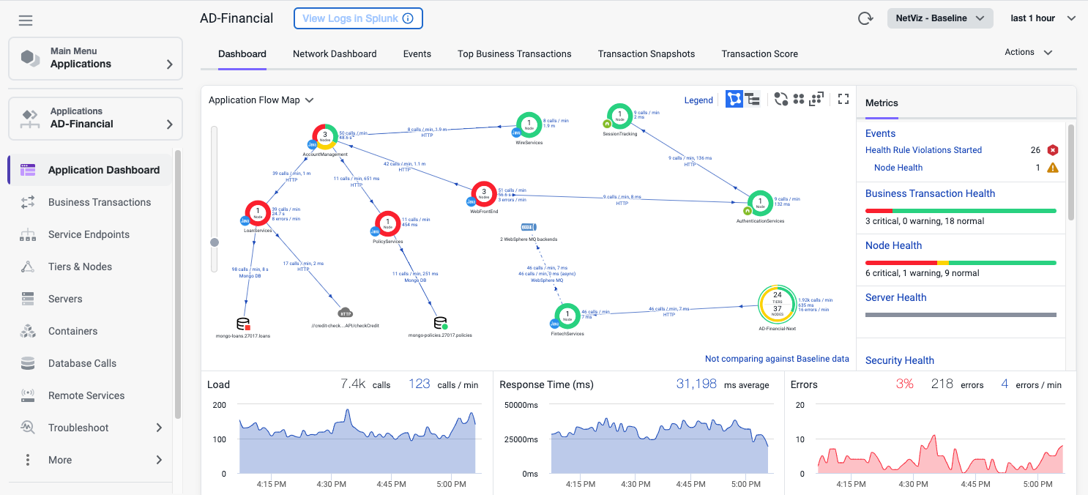Select the WebFrontEnd tier node
Screen dimensions: 1088x495
[483, 195]
